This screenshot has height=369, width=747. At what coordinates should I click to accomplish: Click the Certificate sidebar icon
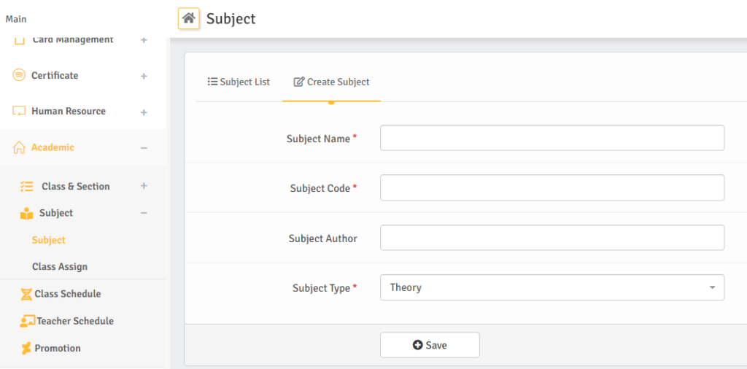coord(19,75)
